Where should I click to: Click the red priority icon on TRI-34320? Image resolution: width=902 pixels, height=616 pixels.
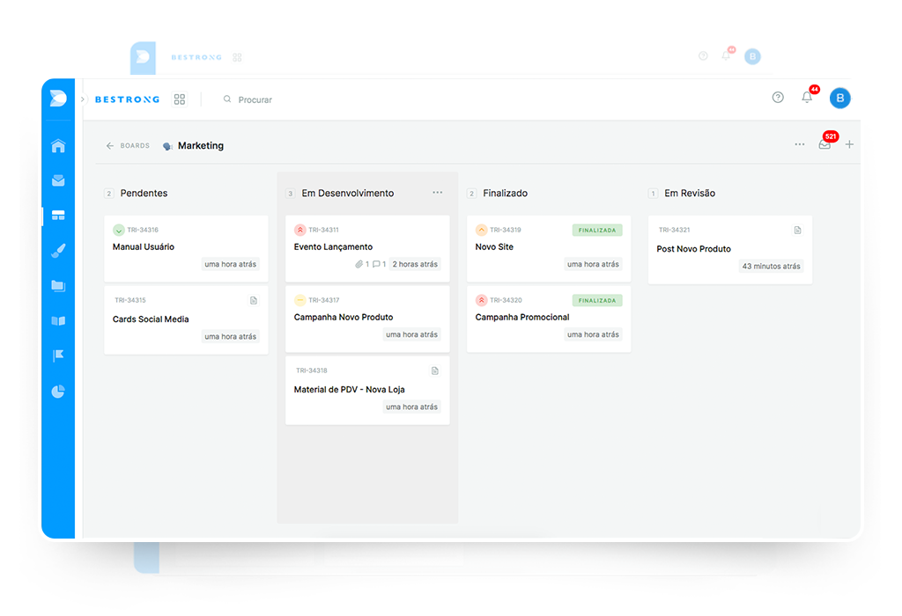[x=481, y=301]
